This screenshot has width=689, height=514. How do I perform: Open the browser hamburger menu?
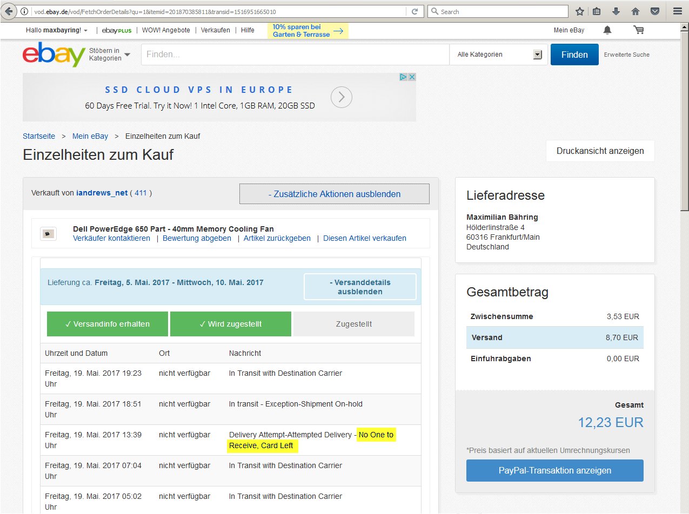tap(678, 11)
